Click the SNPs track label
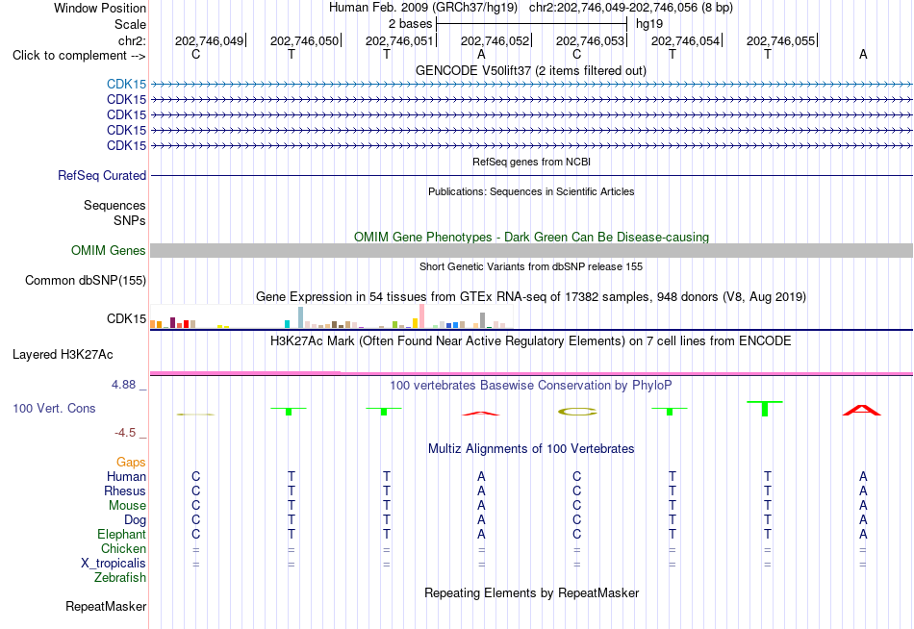Image resolution: width=914 pixels, height=629 pixels. (130, 220)
